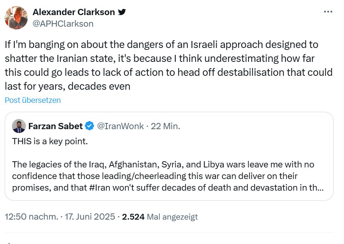This screenshot has height=244, width=344.
Task: Open Alexander Clarkson's profile picture
Action: click(16, 18)
